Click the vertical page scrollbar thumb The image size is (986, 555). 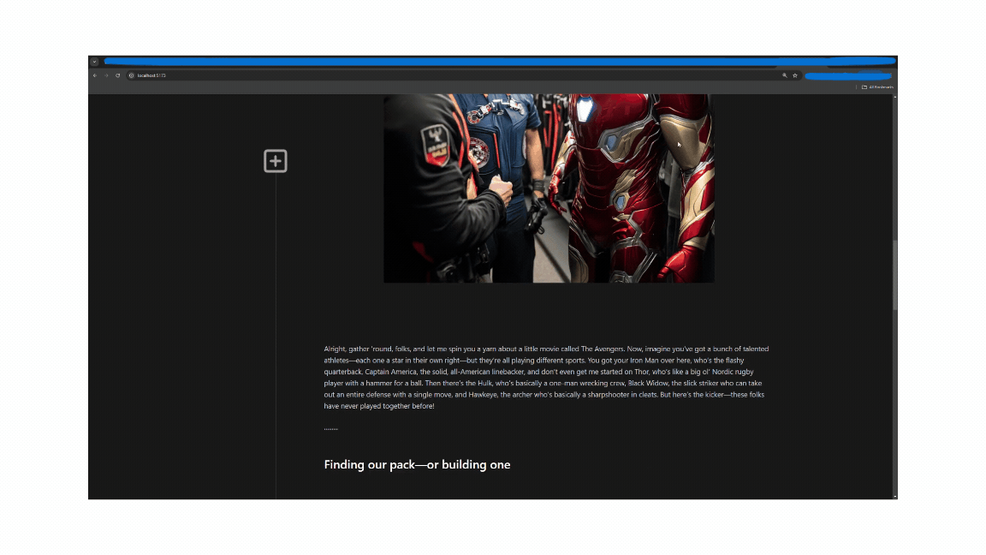(x=894, y=275)
